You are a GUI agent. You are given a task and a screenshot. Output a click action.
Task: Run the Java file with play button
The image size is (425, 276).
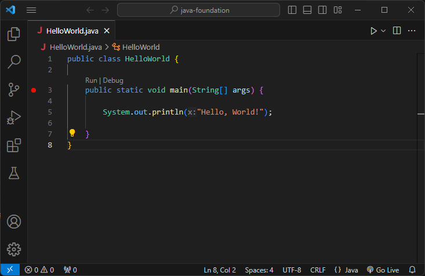pyautogui.click(x=373, y=31)
